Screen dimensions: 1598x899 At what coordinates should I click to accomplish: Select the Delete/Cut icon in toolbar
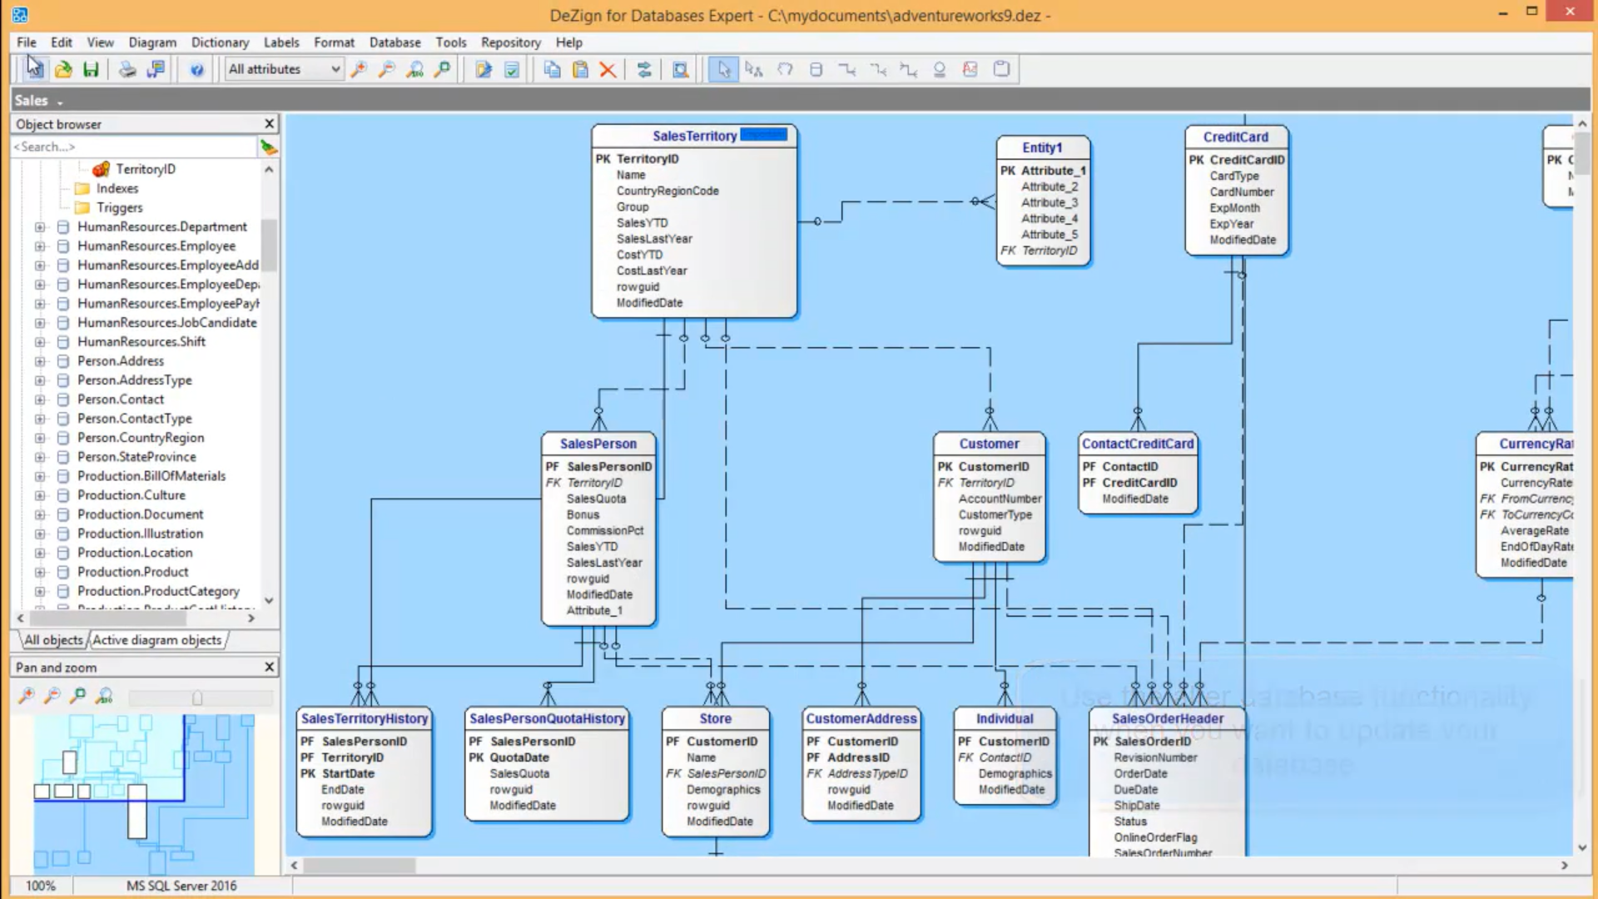(608, 69)
